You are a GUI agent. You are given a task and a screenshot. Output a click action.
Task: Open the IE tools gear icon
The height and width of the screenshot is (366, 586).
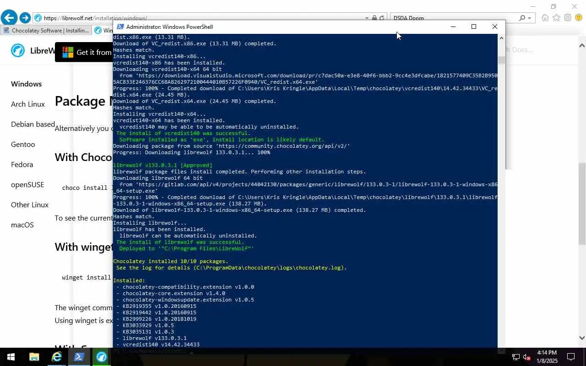(x=568, y=18)
